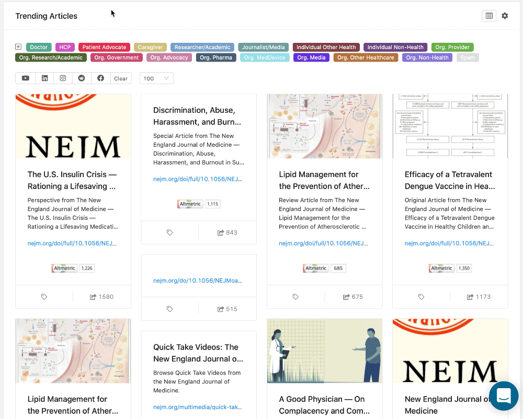The width and height of the screenshot is (523, 419).
Task: Select the Org. Advocacy tag
Action: [169, 57]
